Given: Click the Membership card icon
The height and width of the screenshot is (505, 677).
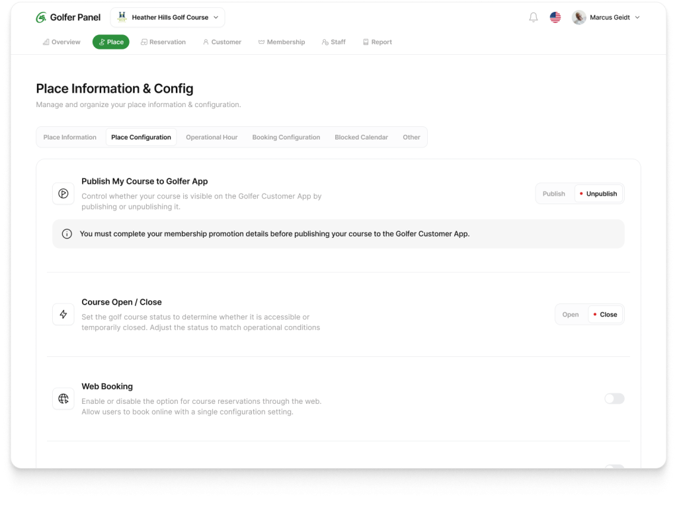Looking at the screenshot, I should 261,42.
